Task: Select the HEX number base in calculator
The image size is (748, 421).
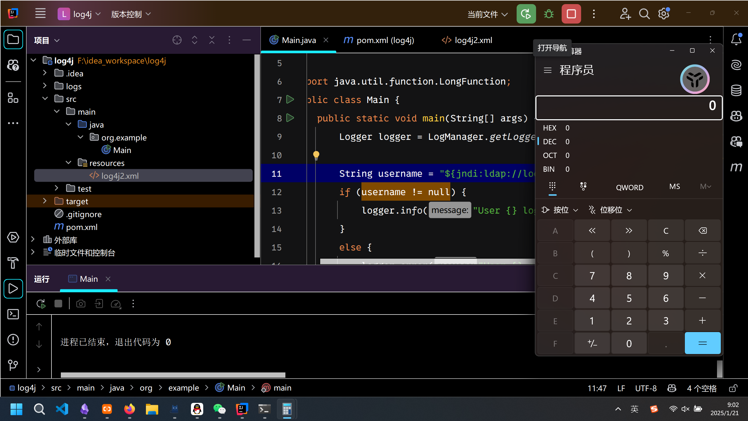Action: 549,128
